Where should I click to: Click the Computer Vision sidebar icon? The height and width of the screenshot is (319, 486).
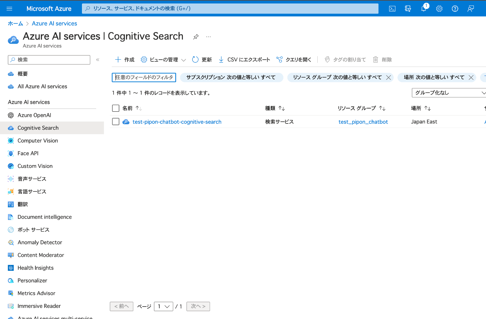click(x=11, y=141)
